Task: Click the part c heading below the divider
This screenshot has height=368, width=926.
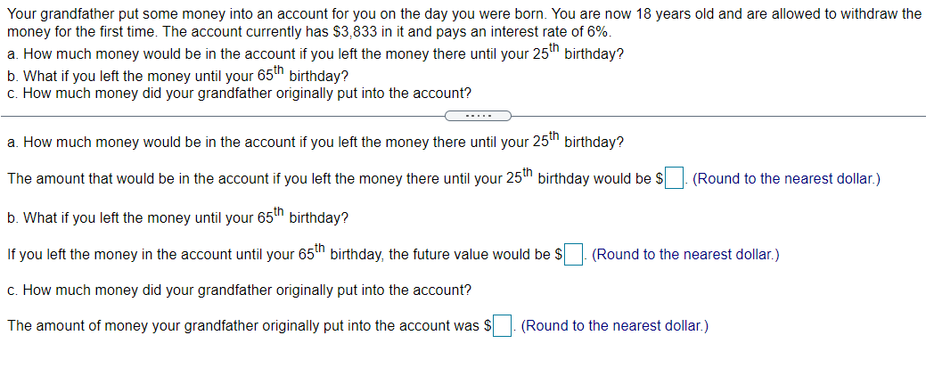Action: 239,290
